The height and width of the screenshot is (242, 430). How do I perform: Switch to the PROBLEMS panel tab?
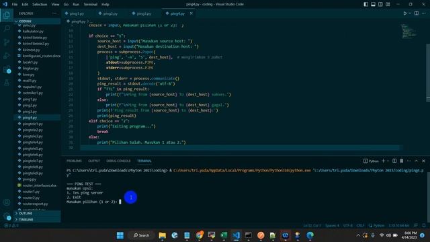(74, 161)
